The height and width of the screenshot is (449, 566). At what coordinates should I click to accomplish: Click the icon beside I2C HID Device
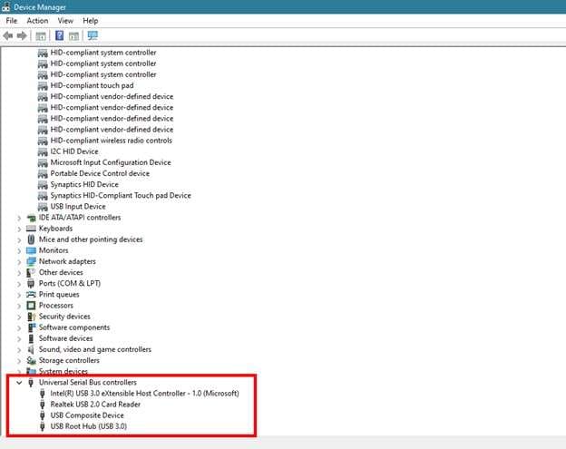[x=43, y=151]
